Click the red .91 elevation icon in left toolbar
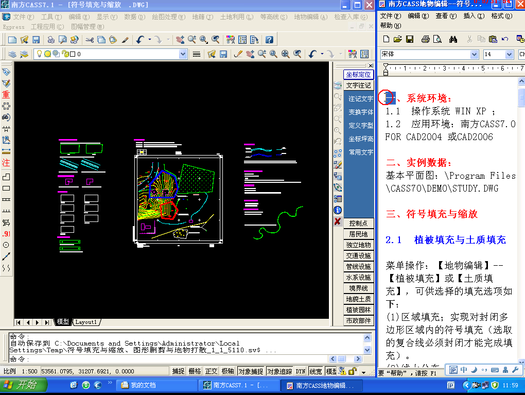Viewport: 525px width, 395px height. pyautogui.click(x=6, y=234)
